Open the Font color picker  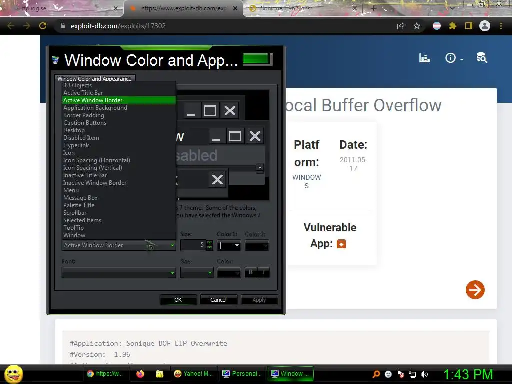pyautogui.click(x=229, y=272)
